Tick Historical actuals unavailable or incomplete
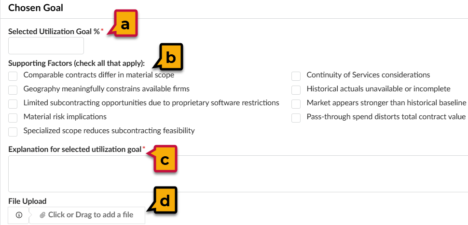468x225 pixels. (x=296, y=90)
